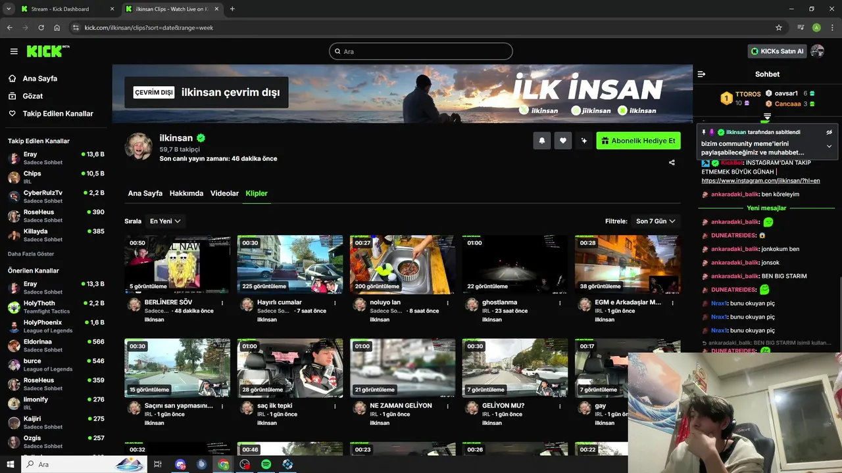Click KICKs Satın Al button
This screenshot has width=842, height=473.
tap(777, 51)
